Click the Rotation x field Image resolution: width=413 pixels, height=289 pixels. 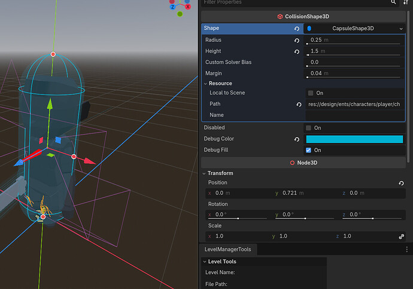239,215
